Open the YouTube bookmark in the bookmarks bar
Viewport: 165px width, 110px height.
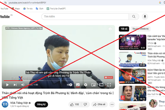pyautogui.click(x=4, y=9)
